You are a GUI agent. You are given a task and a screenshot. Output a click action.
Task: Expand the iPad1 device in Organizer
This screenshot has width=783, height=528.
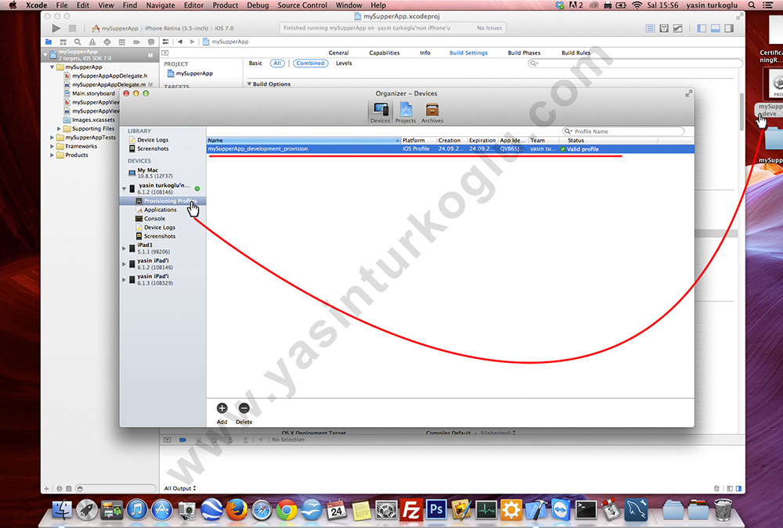coord(124,248)
